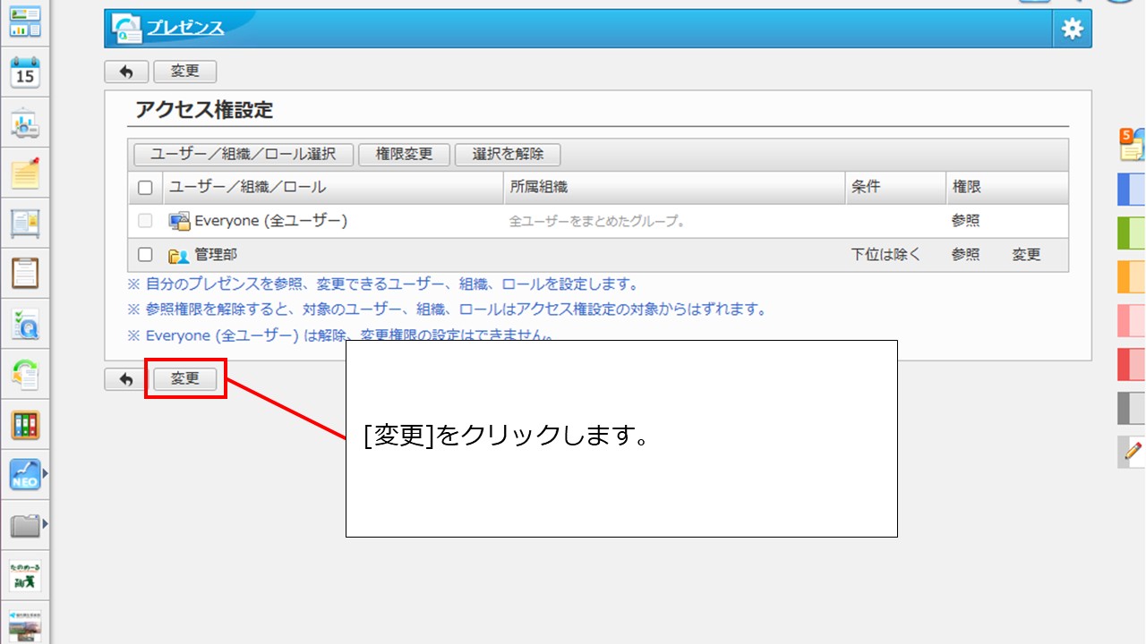
Task: Open the プレゼンス title link
Action: 185,28
